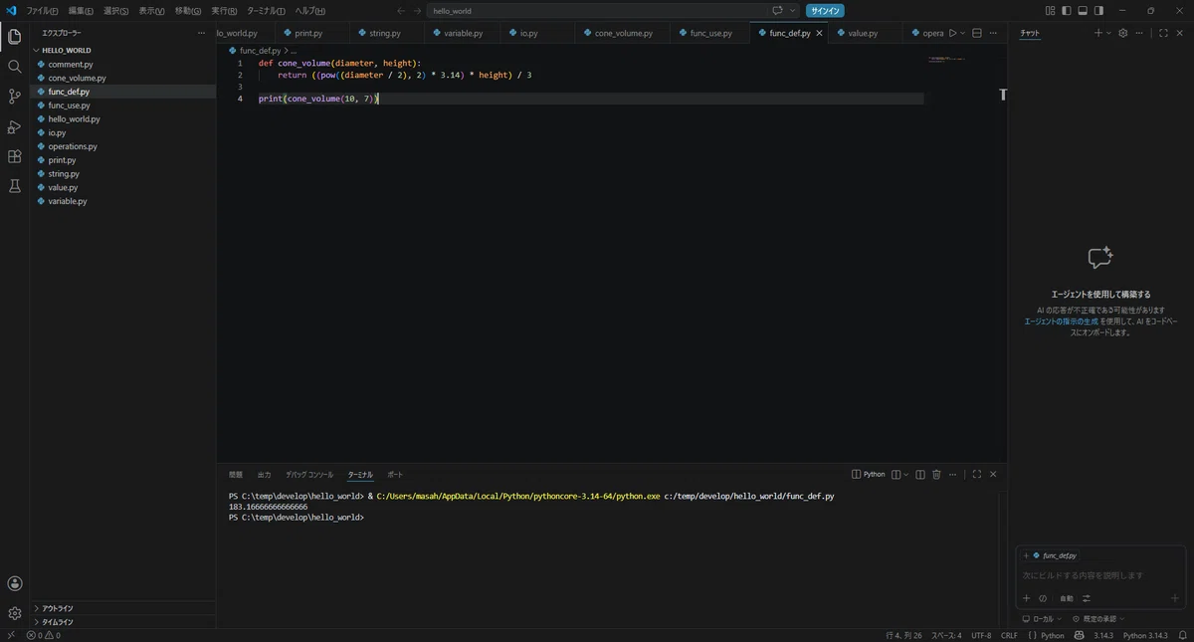Open the File menu
The width and height of the screenshot is (1194, 642).
click(42, 10)
